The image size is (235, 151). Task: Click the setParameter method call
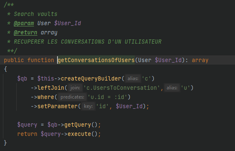pos(57,107)
